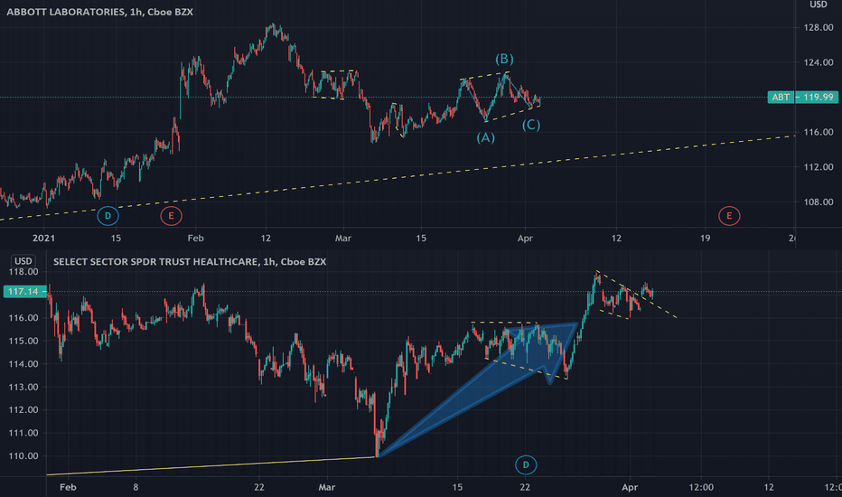Click the 110.00 price label
Image resolution: width=842 pixels, height=497 pixels.
tap(23, 456)
